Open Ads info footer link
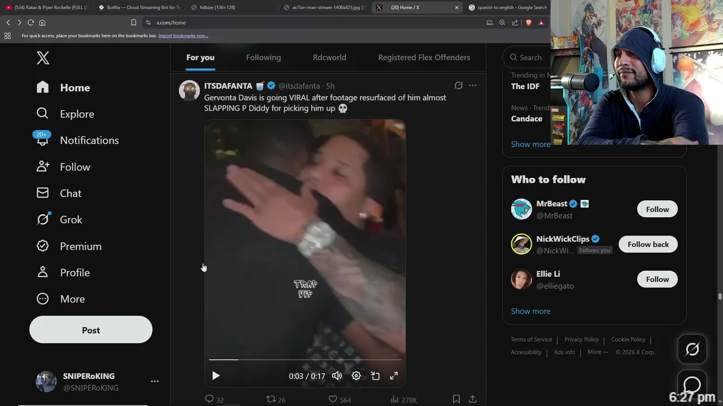Image resolution: width=723 pixels, height=406 pixels. click(564, 352)
